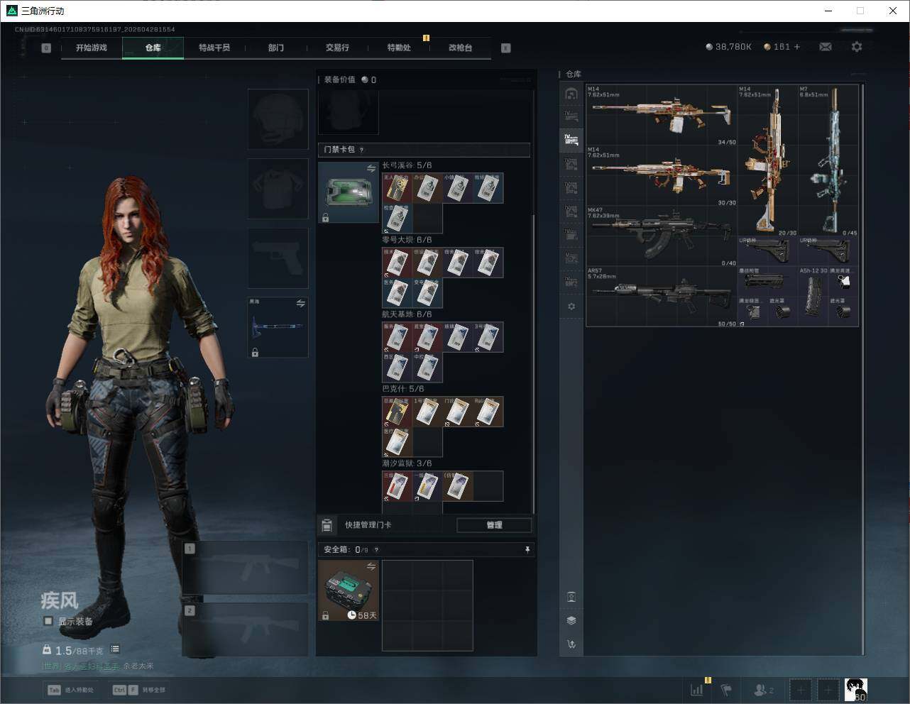This screenshot has height=704, width=910.
Task: Click the 巴克什: 5/6 heading
Action: coord(403,389)
